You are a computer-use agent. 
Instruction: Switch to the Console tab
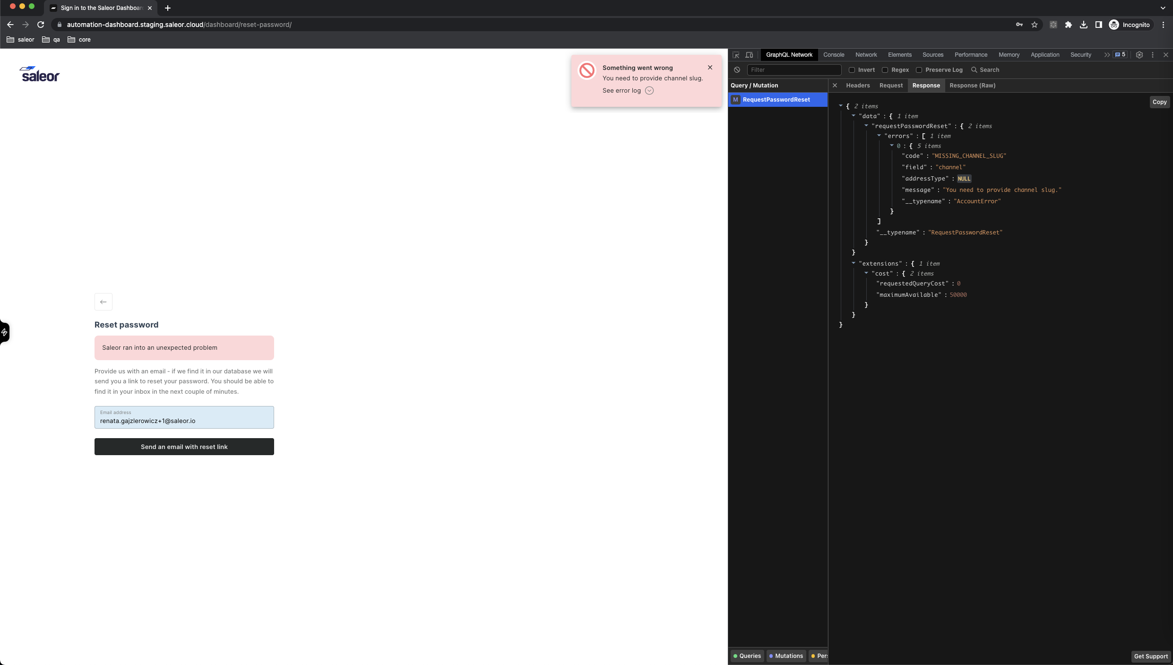click(x=834, y=55)
